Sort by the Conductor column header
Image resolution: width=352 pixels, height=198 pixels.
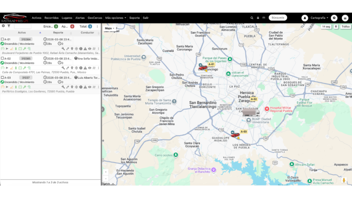[88, 33]
